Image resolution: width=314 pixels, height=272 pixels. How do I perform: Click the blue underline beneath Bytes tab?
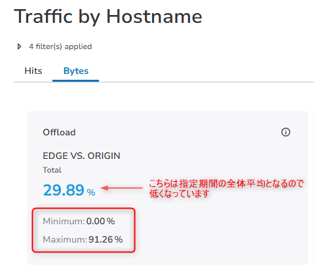point(75,81)
